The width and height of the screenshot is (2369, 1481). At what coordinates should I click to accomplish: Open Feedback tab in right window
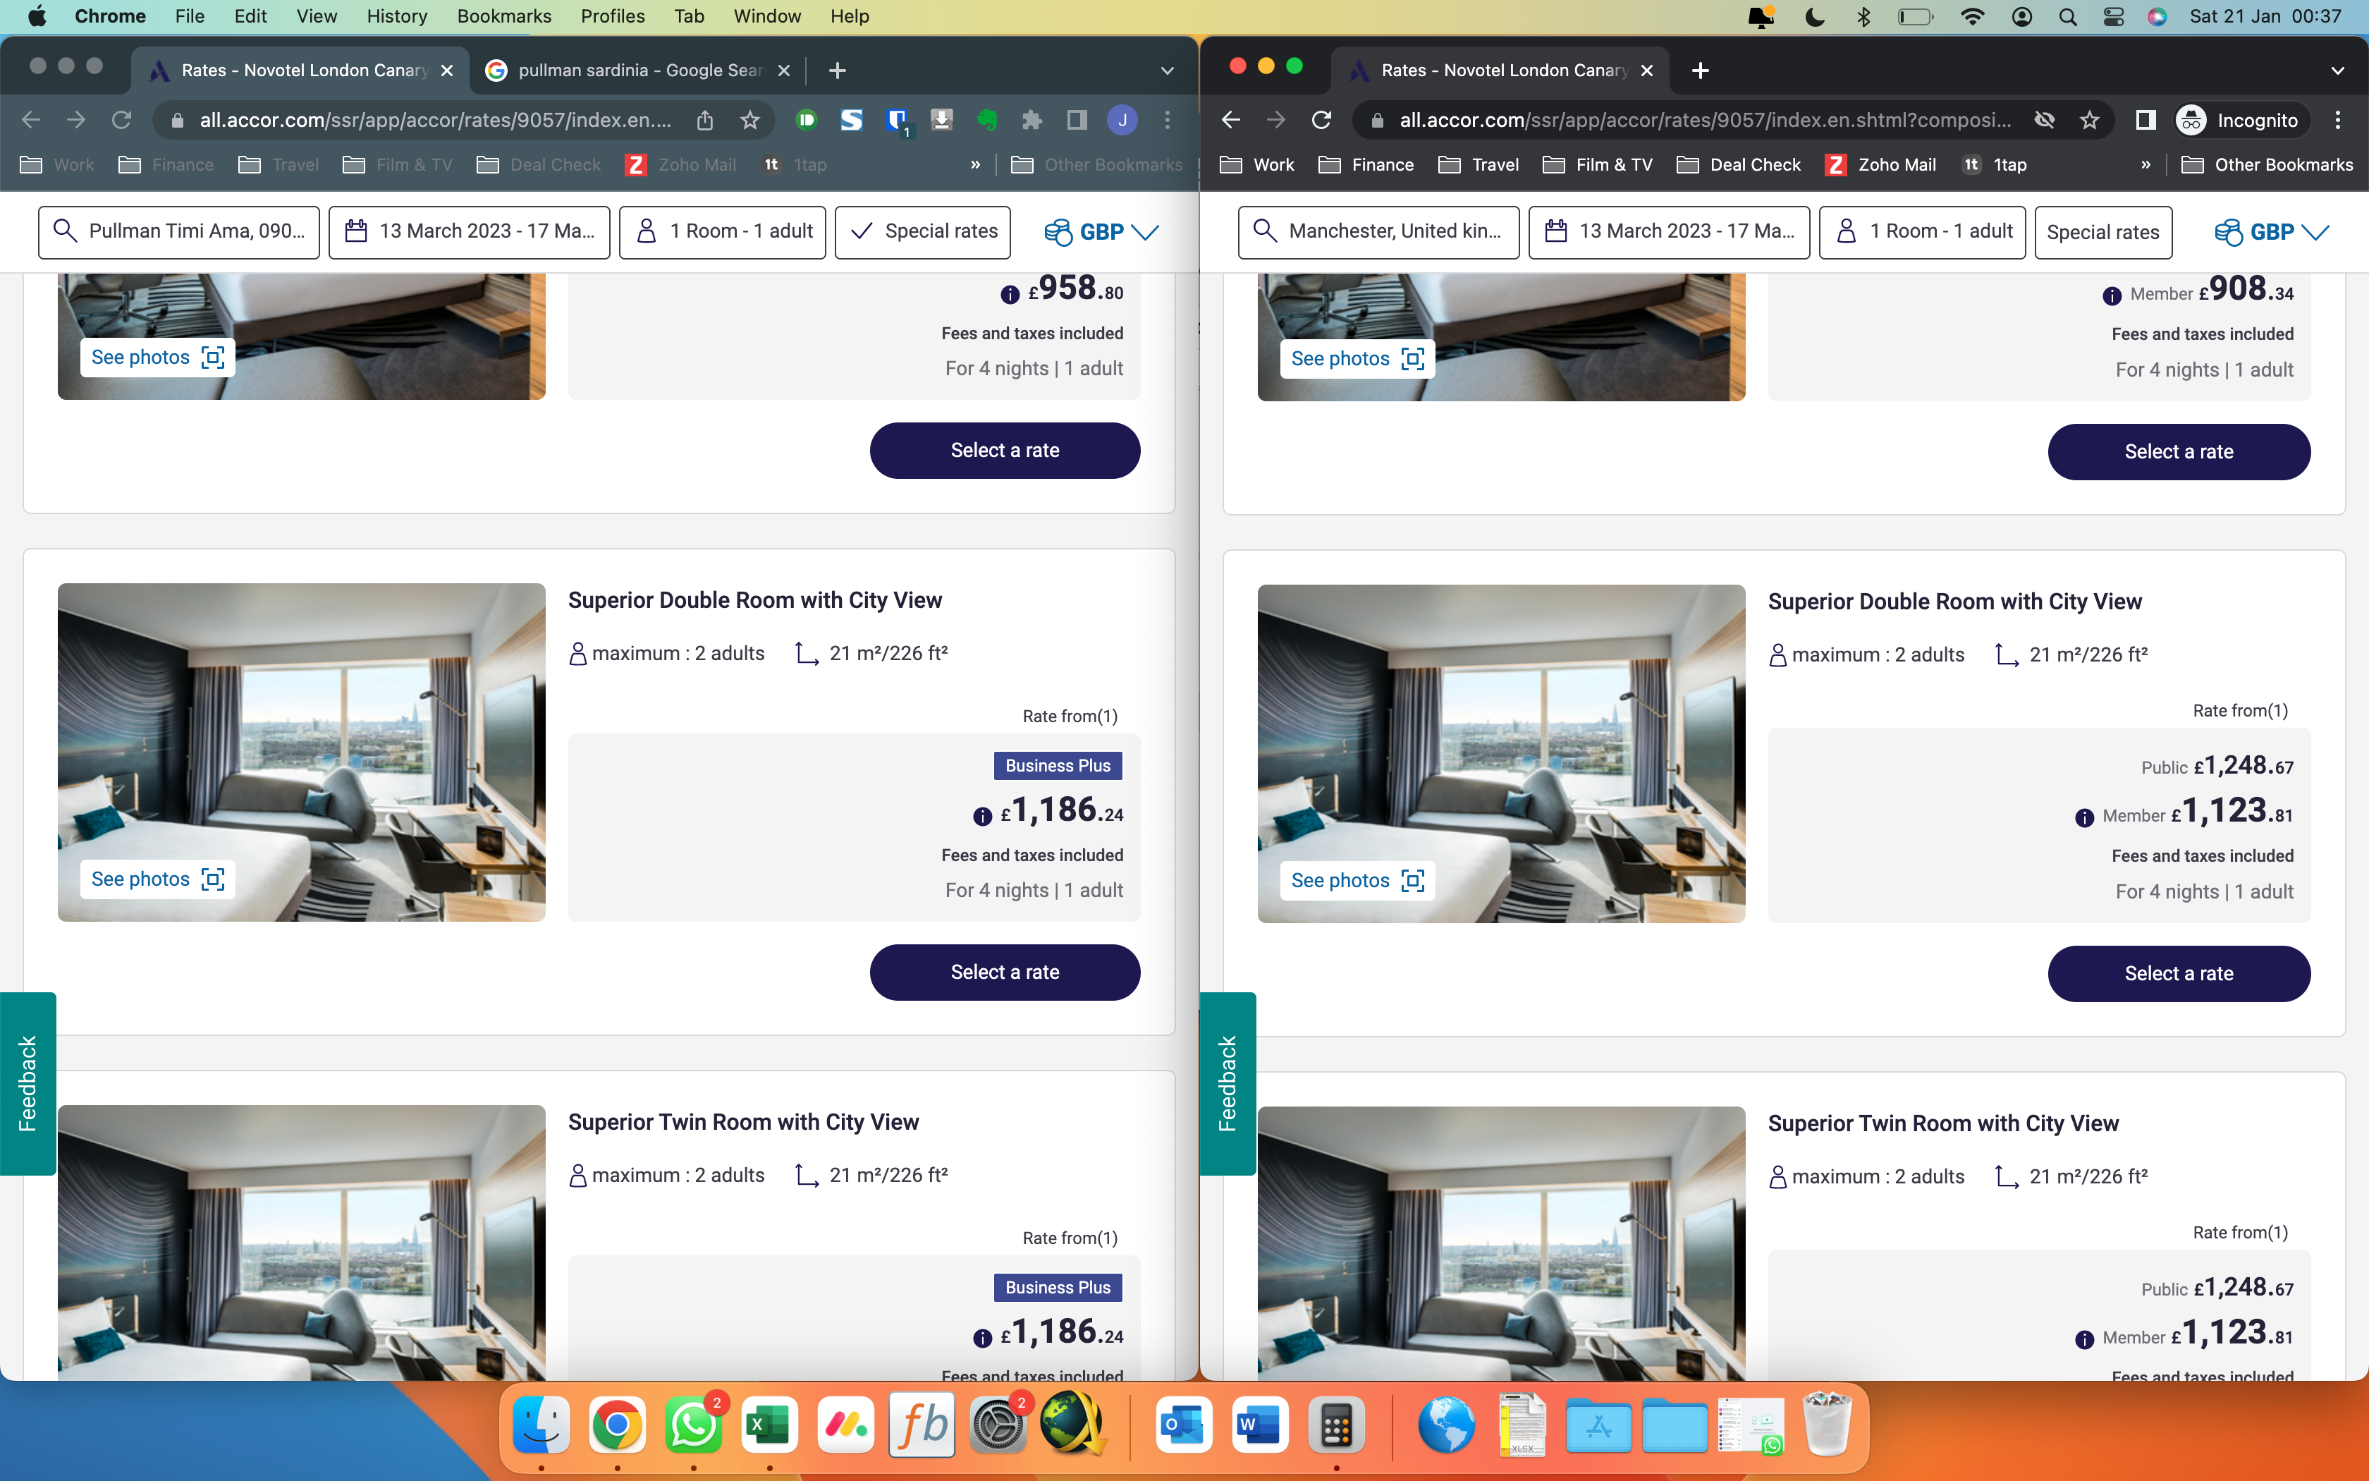pyautogui.click(x=1228, y=1083)
